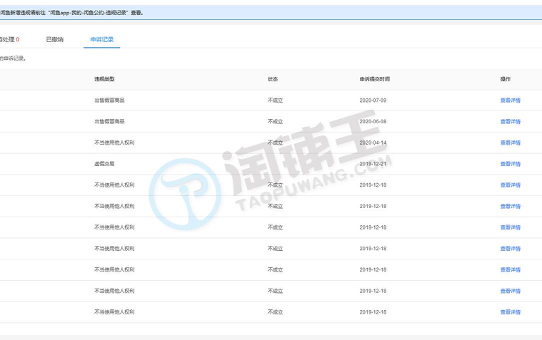This screenshot has height=340, width=542.
Task: Open 查看详情 for the 2020-07-09 appeal
Action: point(510,101)
